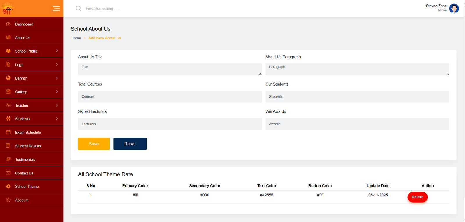
Task: Open the Account menu item
Action: coord(32,200)
